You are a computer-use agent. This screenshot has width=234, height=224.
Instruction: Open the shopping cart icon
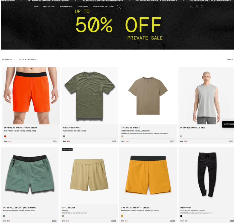pyautogui.click(x=202, y=7)
